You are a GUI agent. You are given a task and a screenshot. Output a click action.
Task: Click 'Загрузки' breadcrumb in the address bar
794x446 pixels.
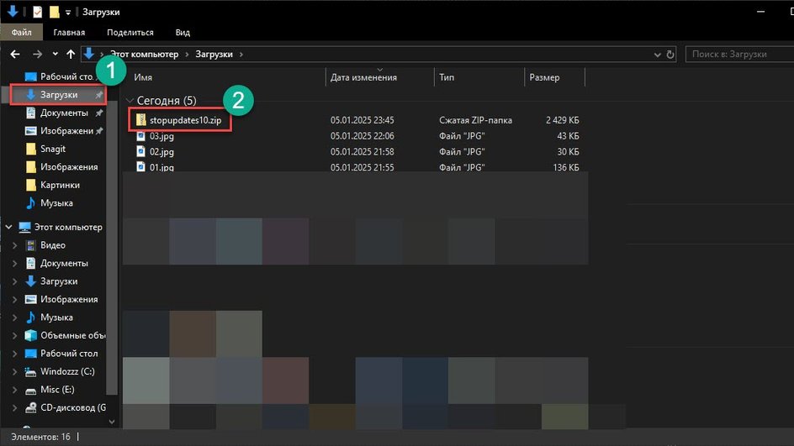click(214, 54)
